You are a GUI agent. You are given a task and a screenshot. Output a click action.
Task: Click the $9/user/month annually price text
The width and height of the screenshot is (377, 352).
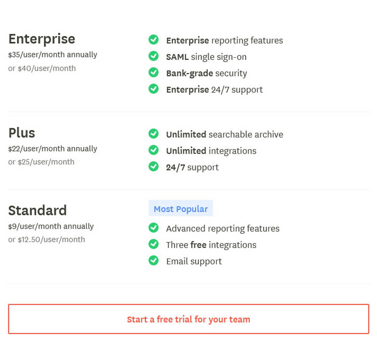pos(51,226)
